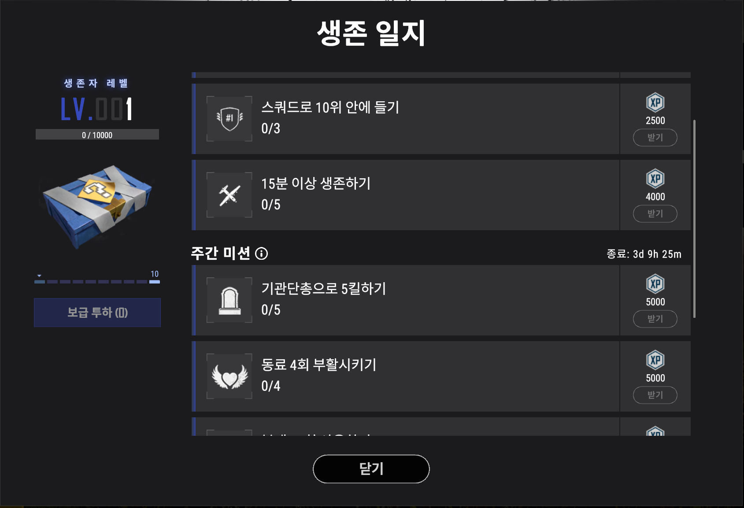The height and width of the screenshot is (508, 744).
Task: Close the survival journal with 닫기
Action: (x=371, y=469)
